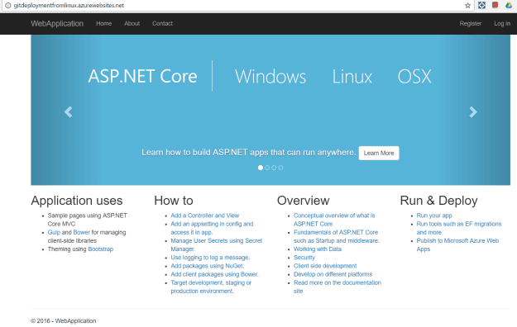Open Add packages using NuGet link
This screenshot has width=517, height=327.
(208, 266)
